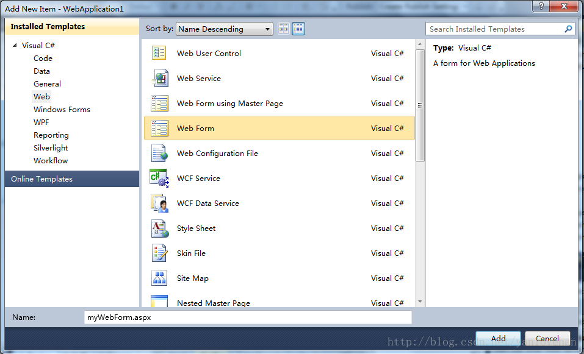Screen dimensions: 584x354
Task: Click the Style Sheet template icon
Action: point(160,228)
